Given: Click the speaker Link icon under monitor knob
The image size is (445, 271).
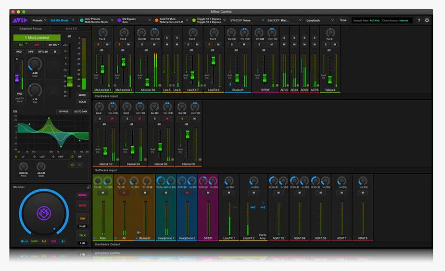Looking at the screenshot, I should coord(24,241).
